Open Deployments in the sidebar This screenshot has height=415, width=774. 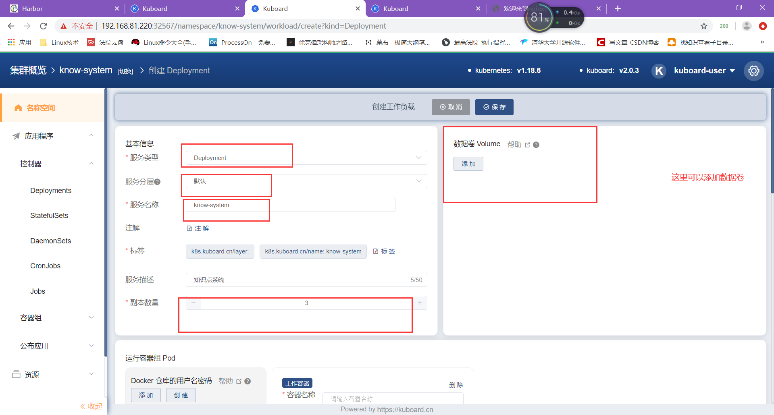click(51, 191)
